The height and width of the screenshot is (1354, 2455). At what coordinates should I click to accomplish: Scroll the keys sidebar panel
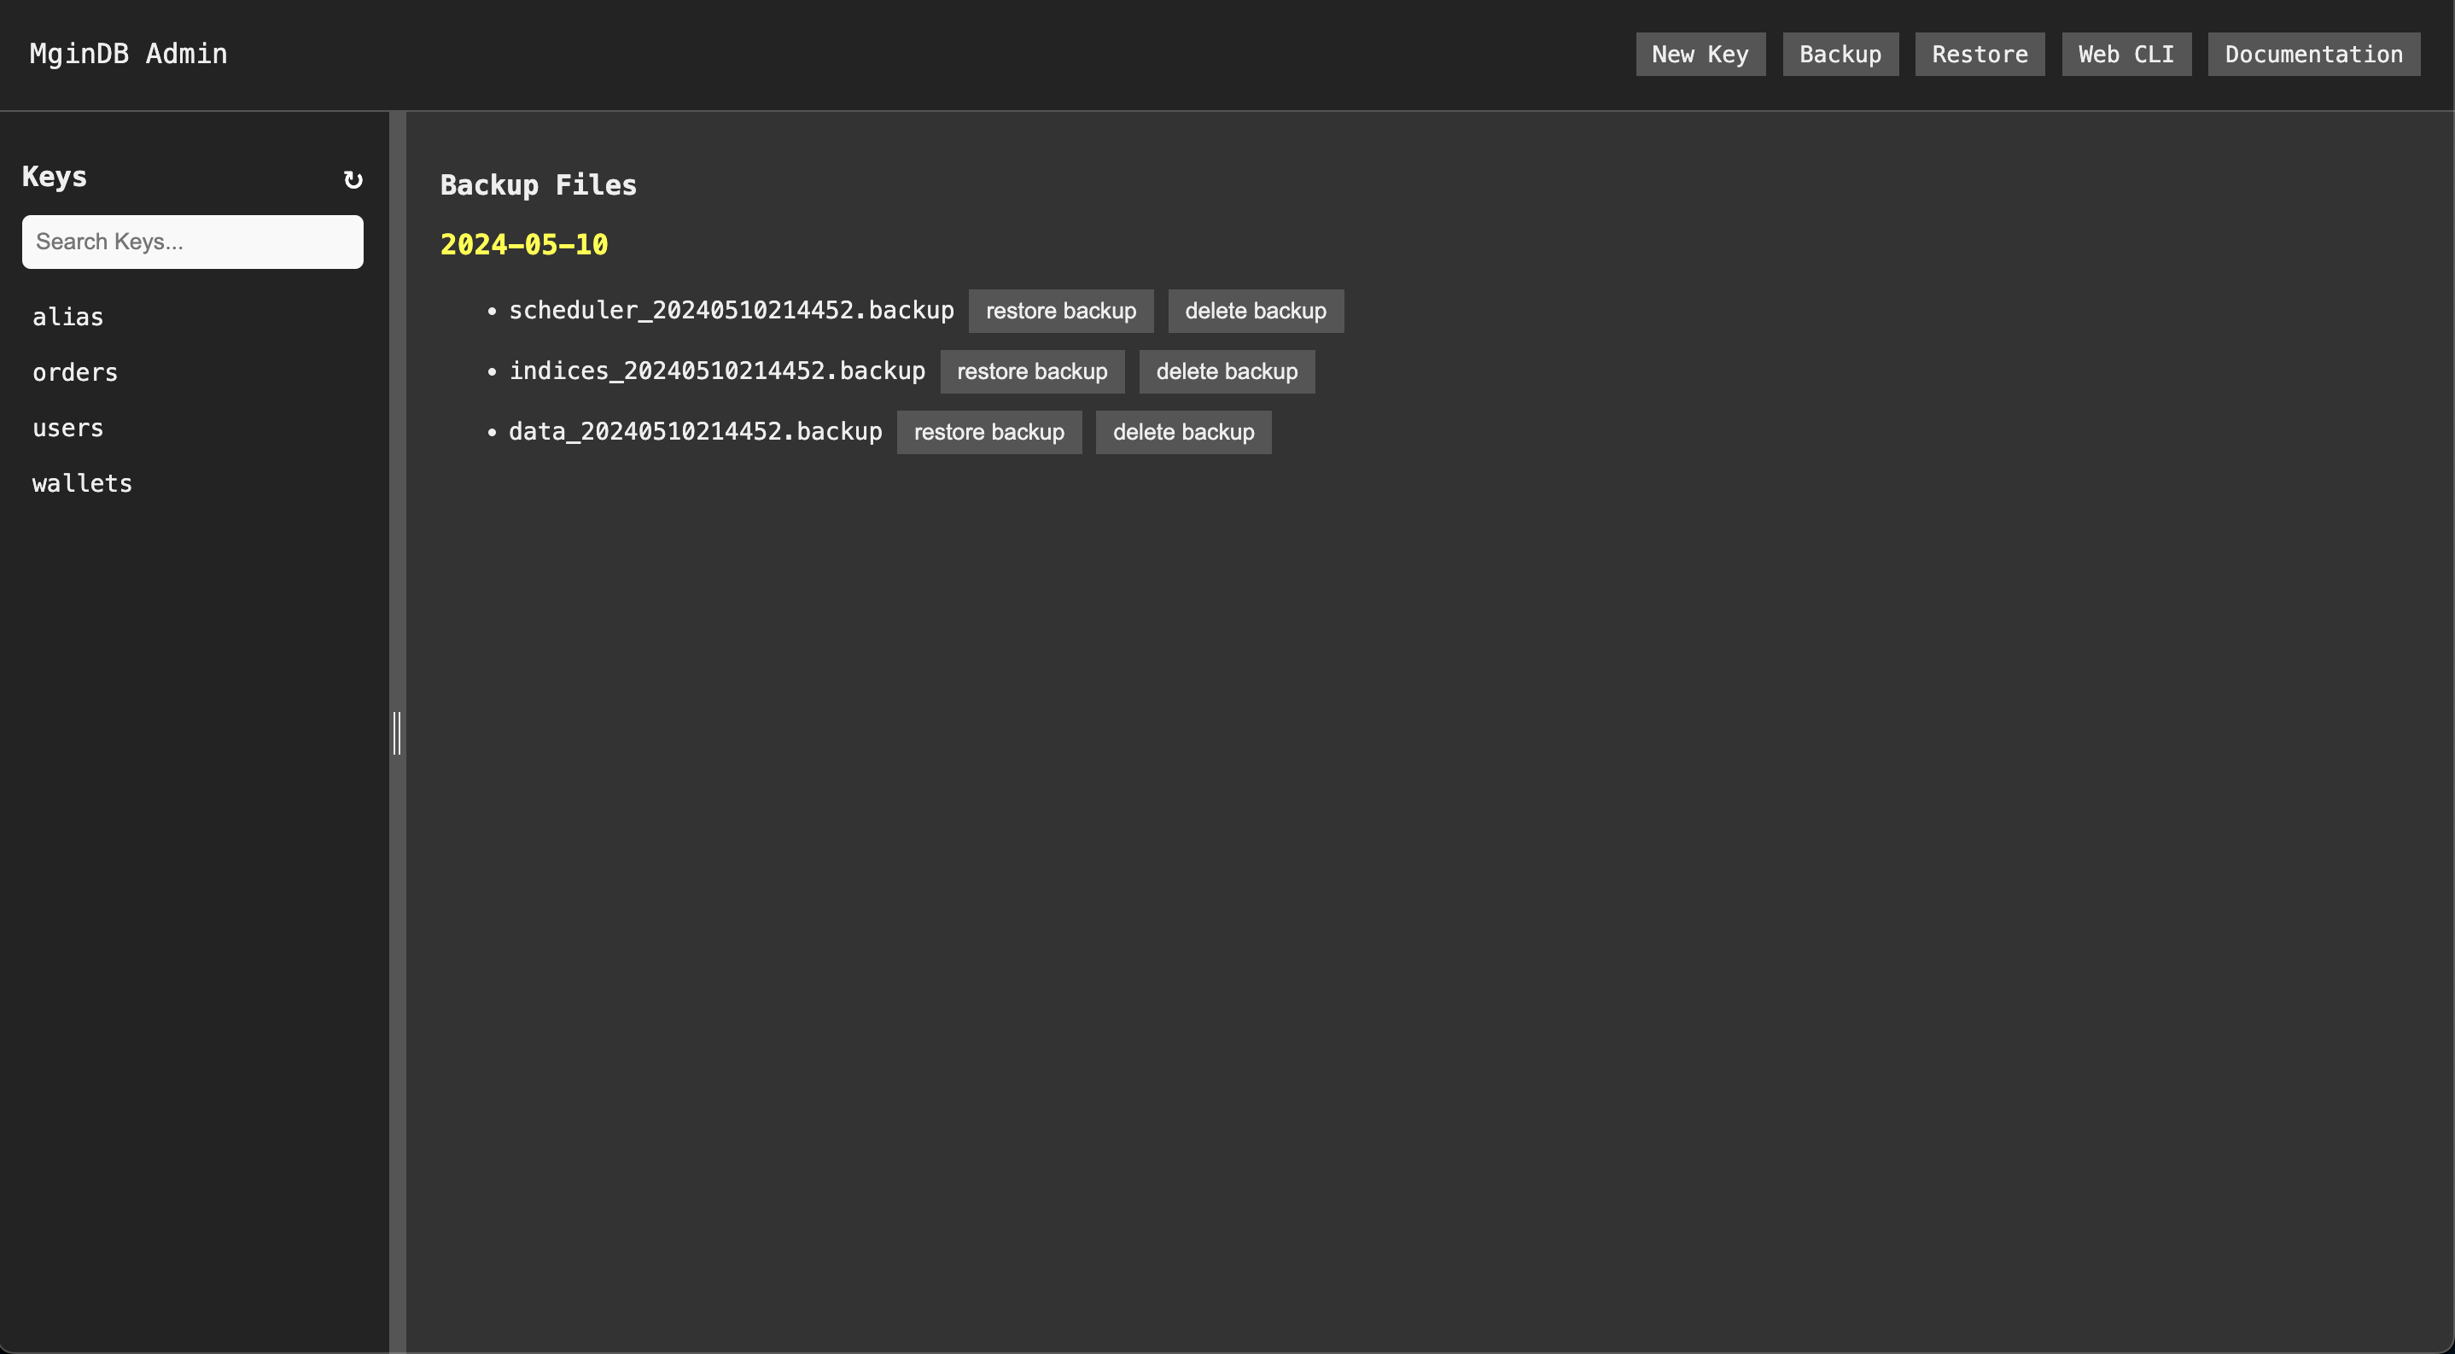pos(397,731)
